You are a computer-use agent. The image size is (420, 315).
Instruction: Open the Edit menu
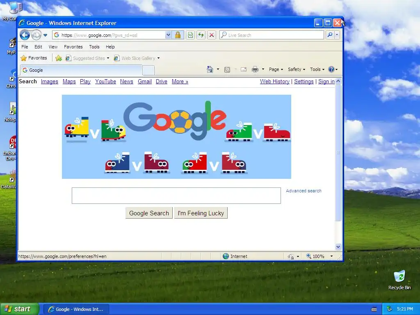coord(38,47)
